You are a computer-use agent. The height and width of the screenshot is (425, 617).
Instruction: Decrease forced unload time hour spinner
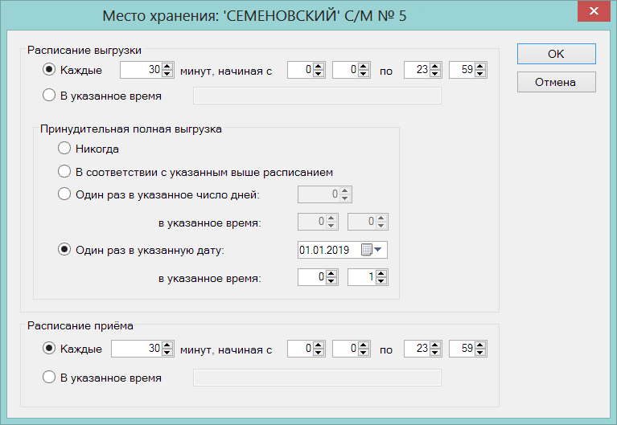[331, 280]
